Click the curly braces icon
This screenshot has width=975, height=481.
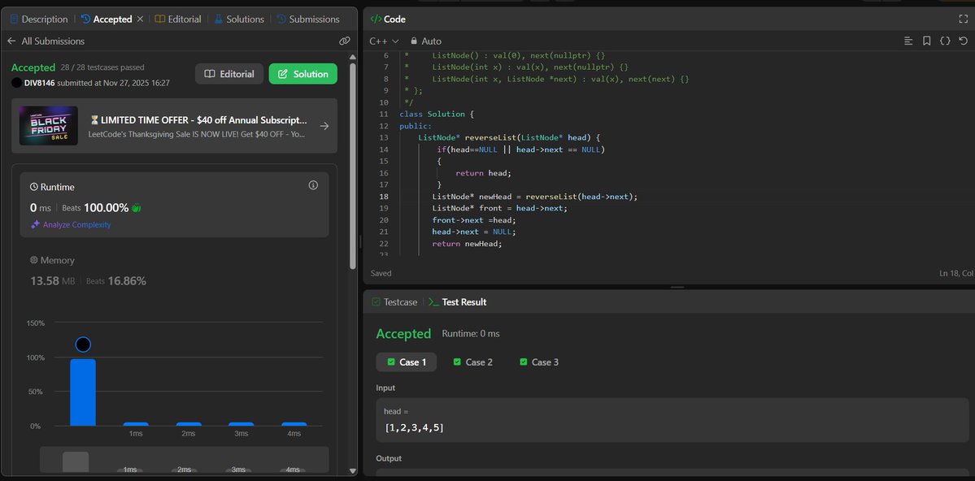[x=945, y=41]
